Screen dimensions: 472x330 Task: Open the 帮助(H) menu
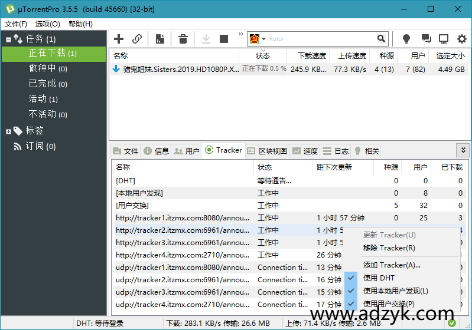[80, 24]
